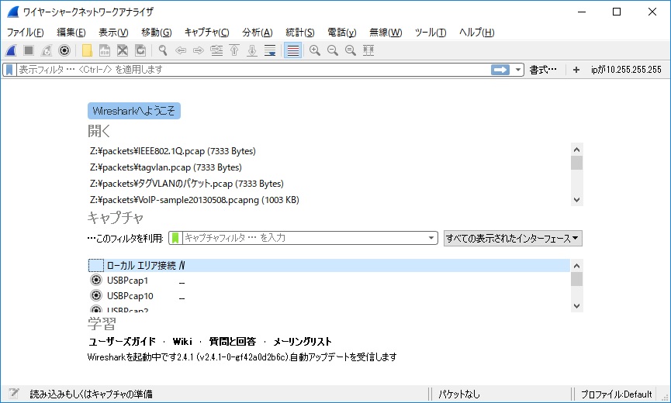Open the 表示(V) menu
Viewport: 671px width, 403px height.
pos(113,33)
